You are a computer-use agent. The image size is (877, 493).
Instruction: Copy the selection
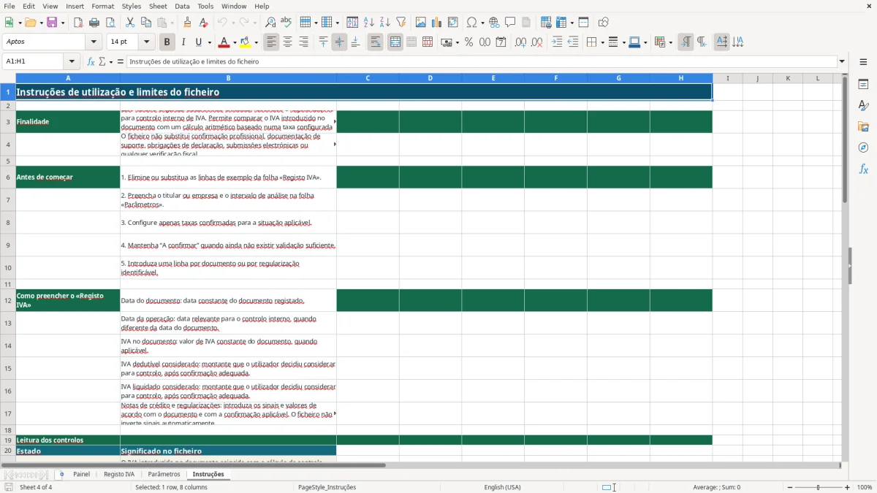tap(145, 23)
